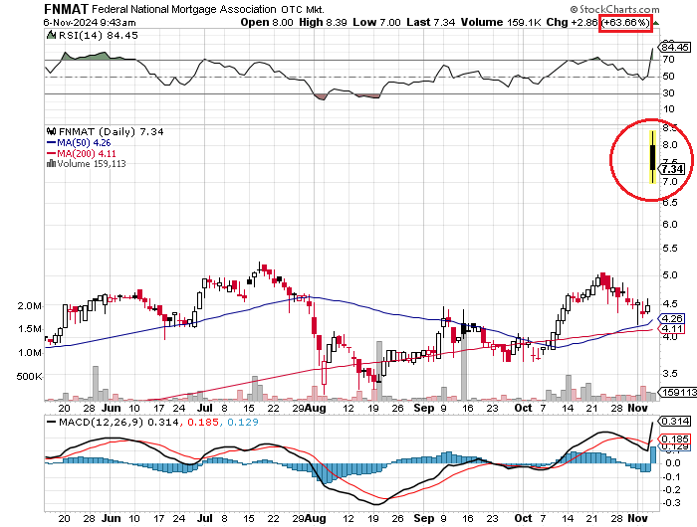The width and height of the screenshot is (697, 527).
Task: Click the Low 7.00 value in header
Action: 376,22
